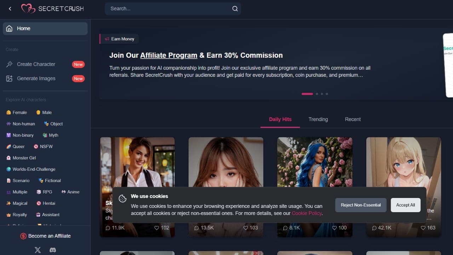Open the Affiliate Program banner link

(x=168, y=55)
